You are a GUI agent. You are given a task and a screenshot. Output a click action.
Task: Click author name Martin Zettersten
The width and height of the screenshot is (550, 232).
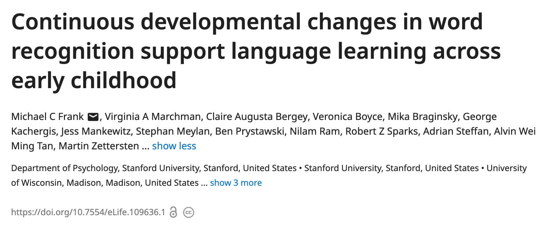pos(99,146)
